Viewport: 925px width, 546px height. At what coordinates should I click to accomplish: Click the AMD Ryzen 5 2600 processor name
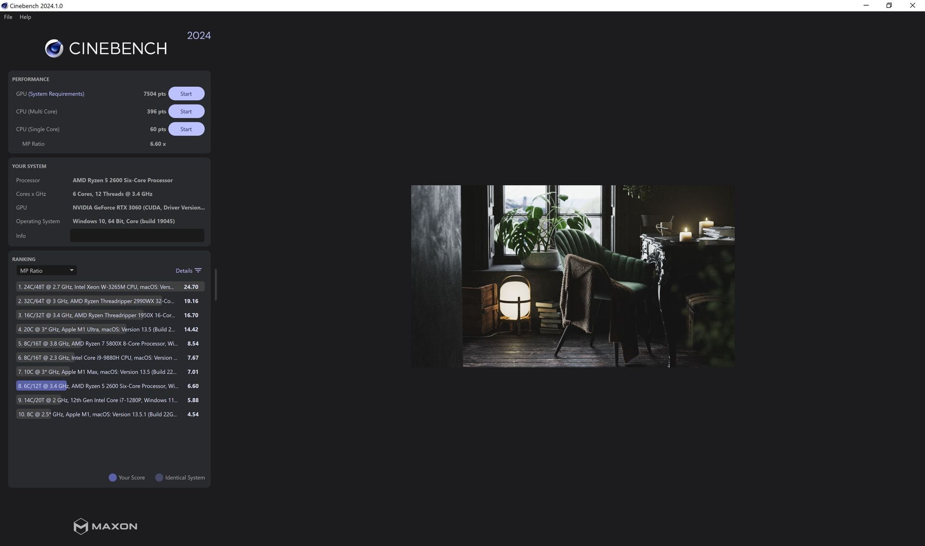click(122, 180)
